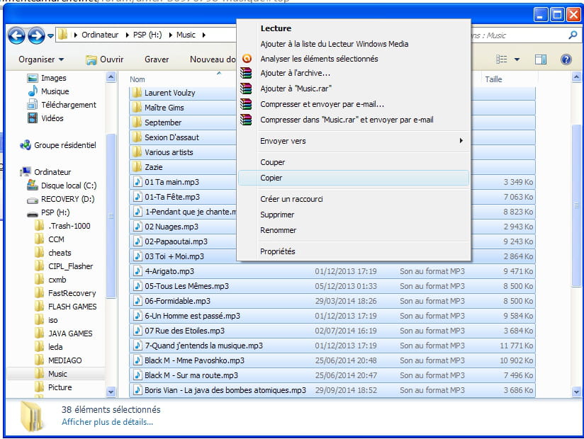Screen dimensions: 584x439
Task: Click the RECOVERY (D:) drive icon
Action: [x=33, y=200]
